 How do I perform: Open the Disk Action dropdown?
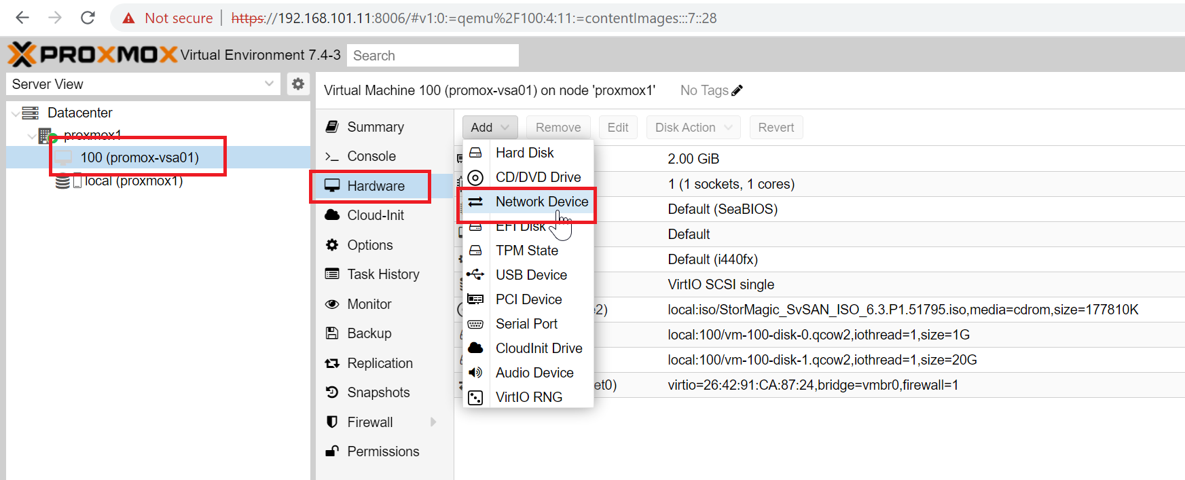click(x=693, y=128)
